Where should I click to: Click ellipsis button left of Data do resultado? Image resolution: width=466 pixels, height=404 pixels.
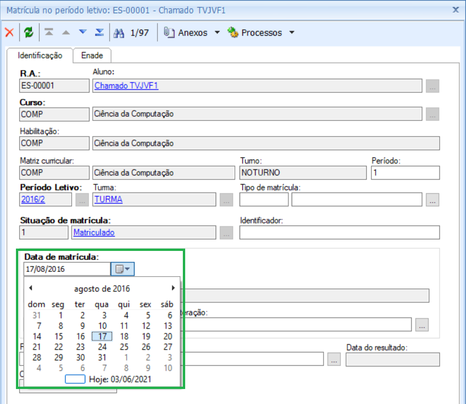[x=334, y=359]
